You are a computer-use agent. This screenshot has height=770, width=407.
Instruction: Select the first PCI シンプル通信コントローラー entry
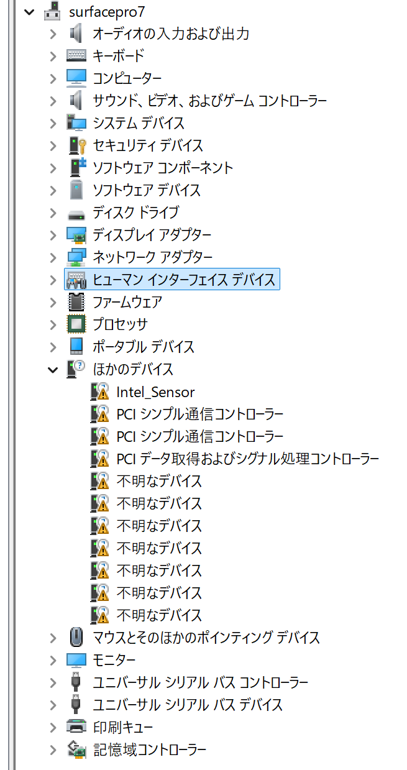199,414
